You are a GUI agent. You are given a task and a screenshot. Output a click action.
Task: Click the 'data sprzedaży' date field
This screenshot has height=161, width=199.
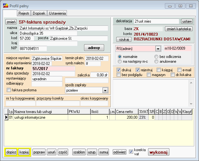53,73
